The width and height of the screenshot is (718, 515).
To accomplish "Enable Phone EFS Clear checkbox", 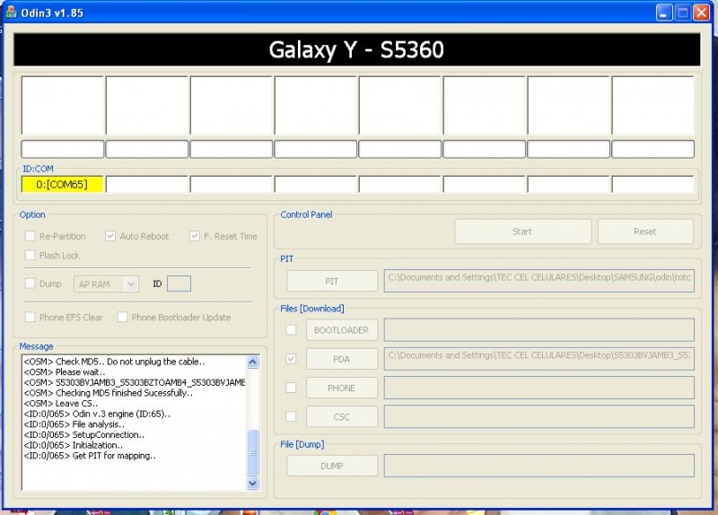I will 31,317.
